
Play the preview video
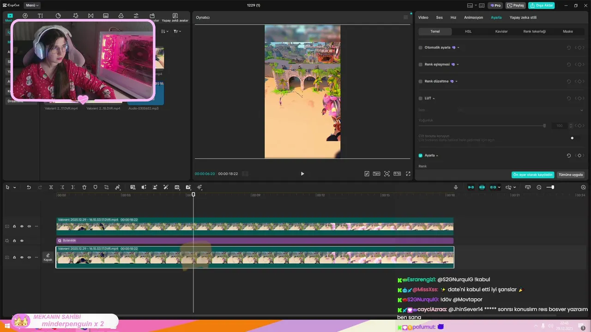click(x=302, y=174)
